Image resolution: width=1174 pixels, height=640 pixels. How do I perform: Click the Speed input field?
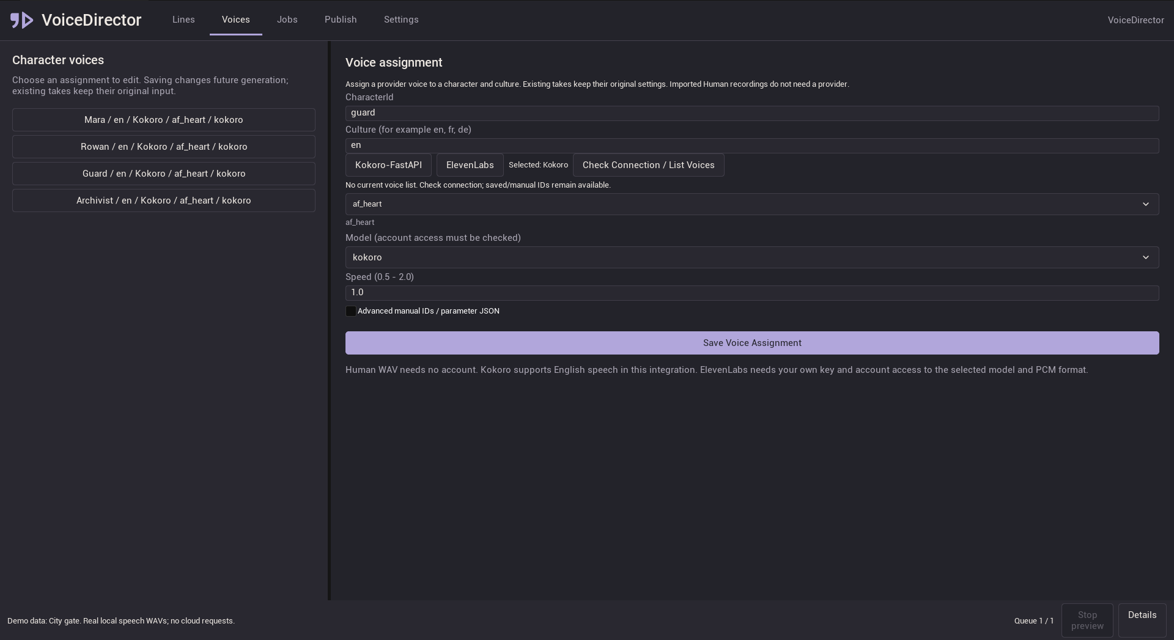pos(752,293)
